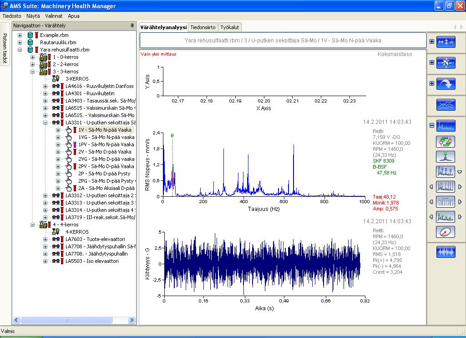Click the compass N navigation button
Image resolution: width=466 pixels, height=338 pixels.
[x=446, y=63]
